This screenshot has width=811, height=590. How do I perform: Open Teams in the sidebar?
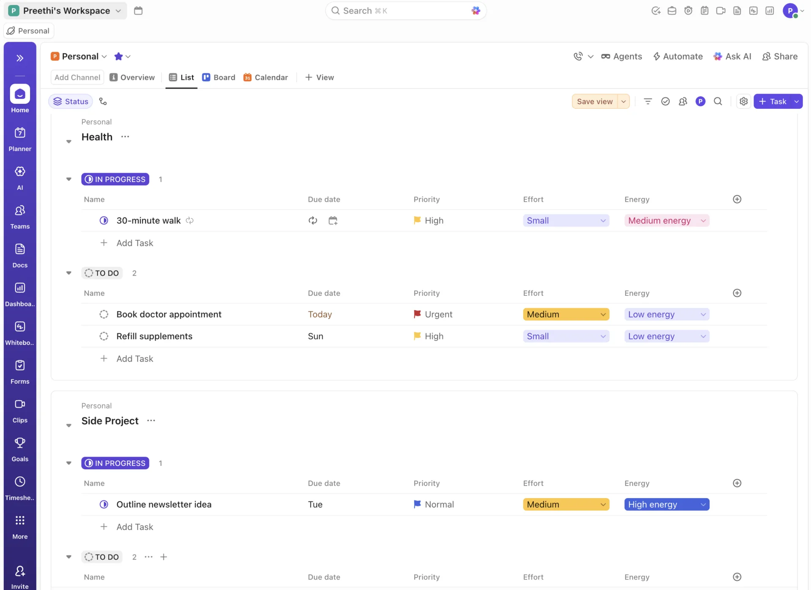(x=20, y=217)
